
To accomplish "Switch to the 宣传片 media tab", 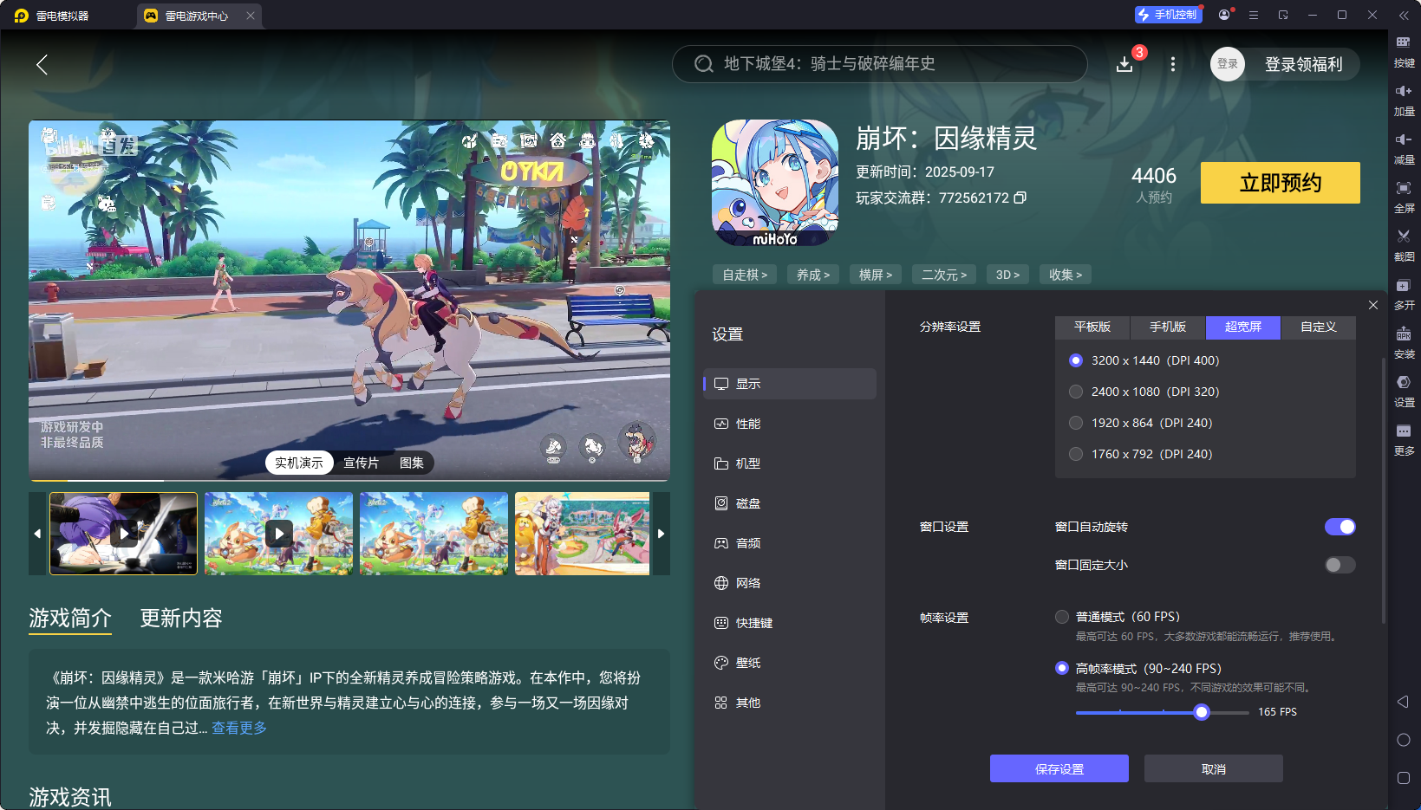I will (x=362, y=463).
